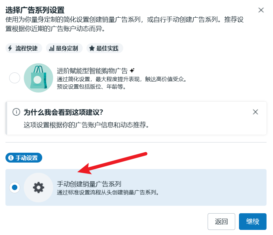Click the lightning bolt icon in 流程快捷
The height and width of the screenshot is (235, 273).
10,48
